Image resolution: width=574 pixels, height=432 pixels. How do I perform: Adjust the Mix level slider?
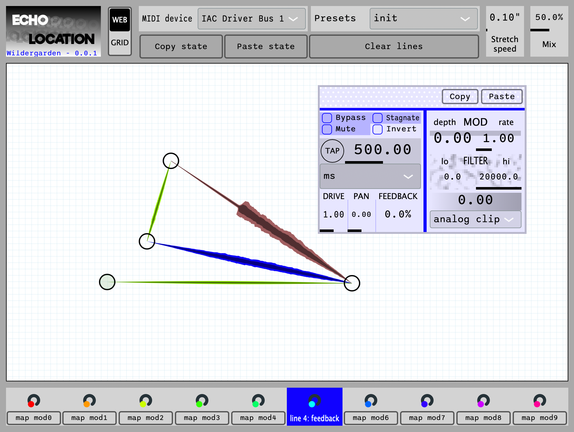[549, 30]
